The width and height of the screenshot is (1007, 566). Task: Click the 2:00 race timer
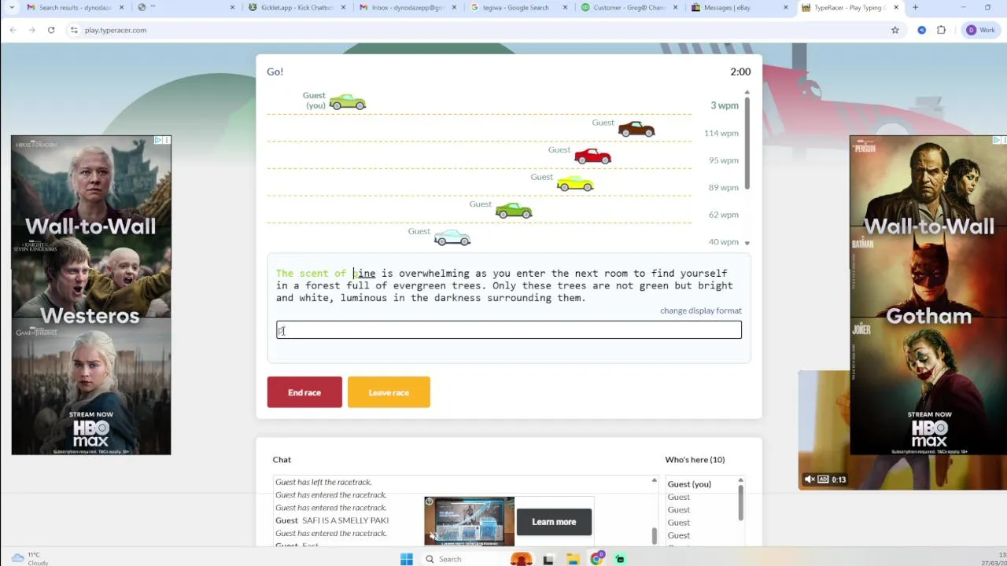tap(740, 72)
